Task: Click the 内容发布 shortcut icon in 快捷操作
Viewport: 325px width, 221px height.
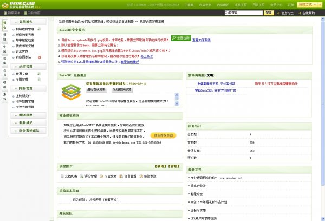Action: pyautogui.click(x=102, y=176)
